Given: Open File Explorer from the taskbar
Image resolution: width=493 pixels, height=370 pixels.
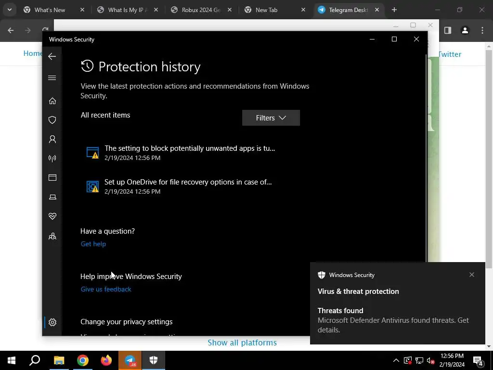Looking at the screenshot, I should point(59,360).
